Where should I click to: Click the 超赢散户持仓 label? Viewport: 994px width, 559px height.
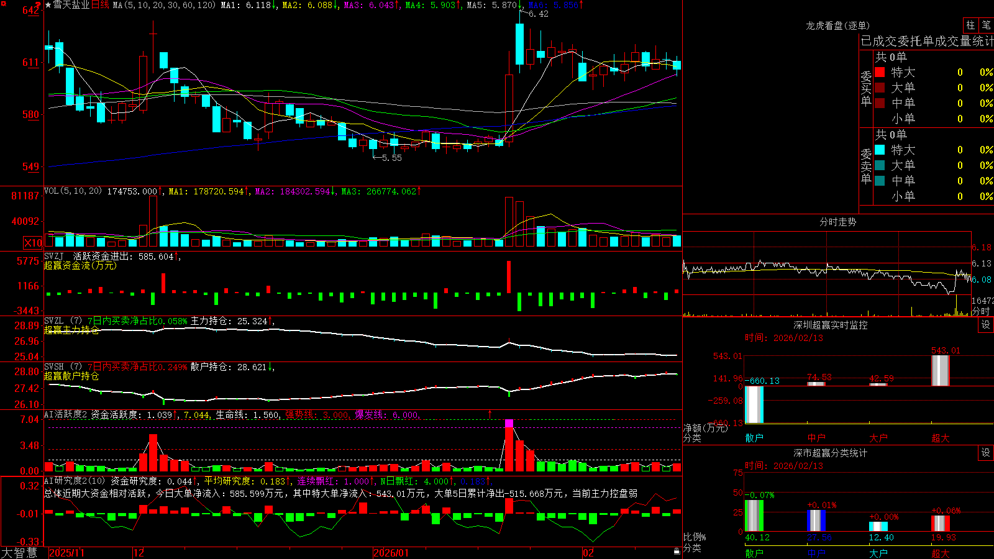[71, 376]
